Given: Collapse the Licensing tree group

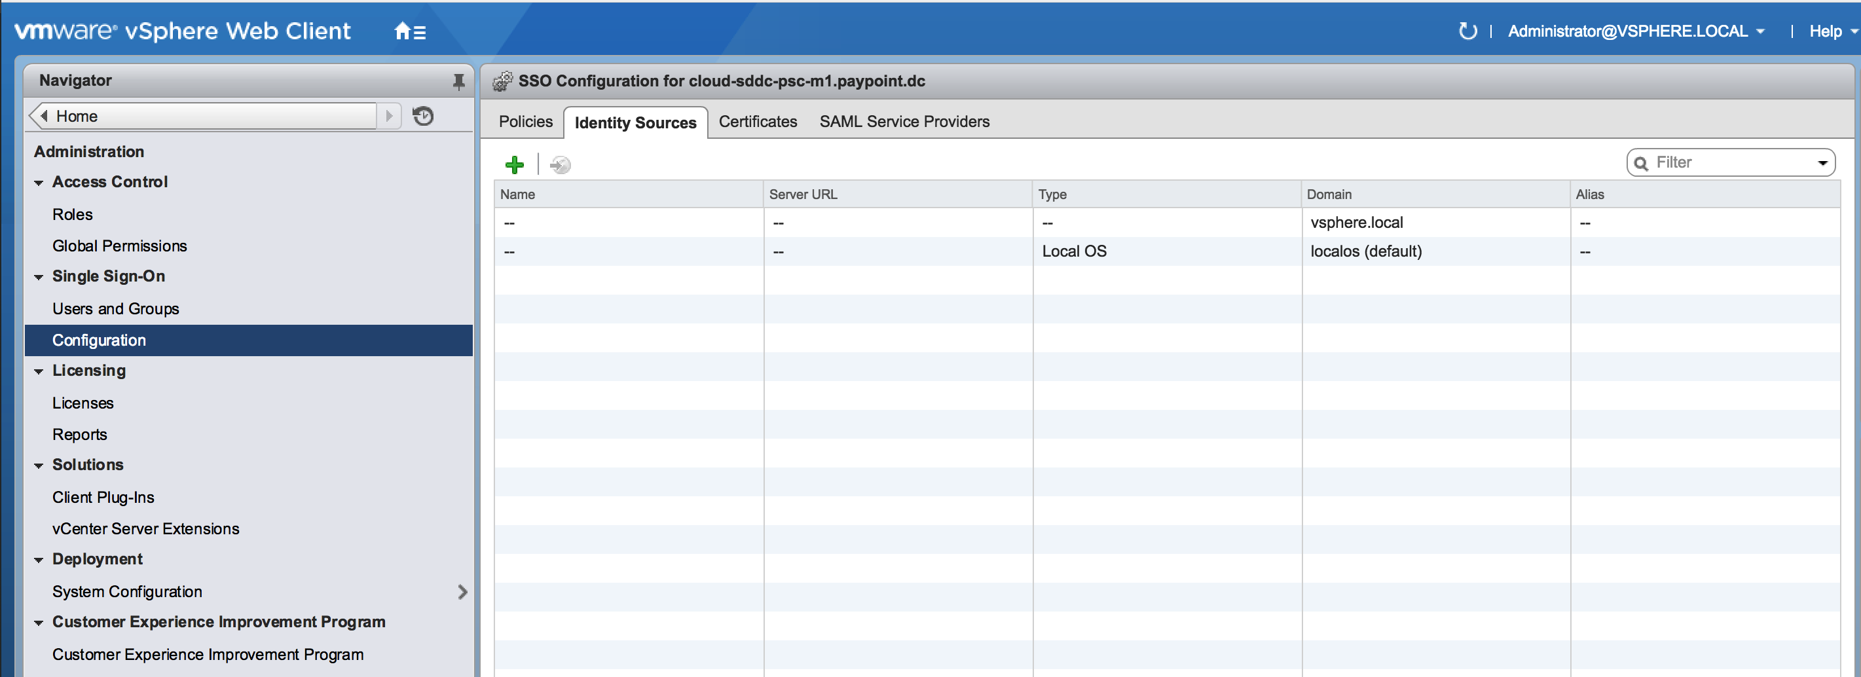Looking at the screenshot, I should [39, 371].
